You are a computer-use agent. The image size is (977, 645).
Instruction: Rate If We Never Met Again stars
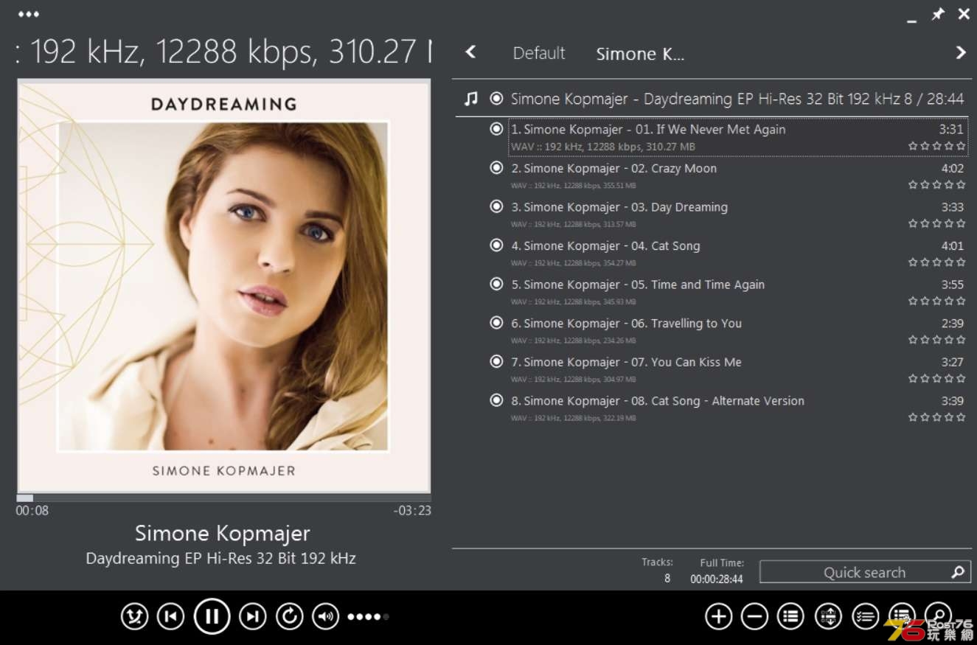coord(936,146)
